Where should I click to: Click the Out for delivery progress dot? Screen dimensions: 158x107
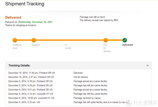(106, 40)
